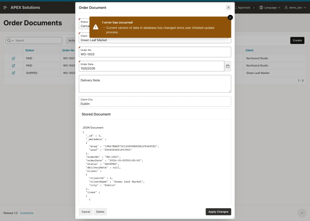This screenshot has height=221, width=310.
Task: Sort by the Order No column header
Action: tap(68, 50)
